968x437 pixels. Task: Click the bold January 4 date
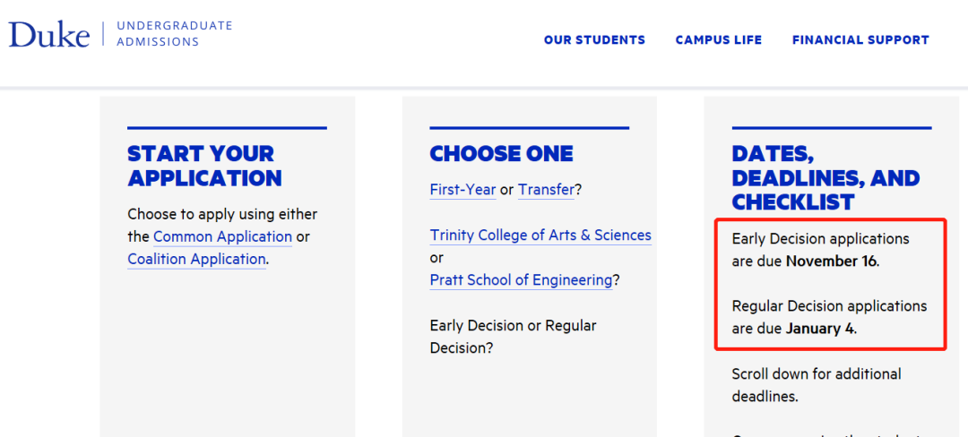[819, 329]
